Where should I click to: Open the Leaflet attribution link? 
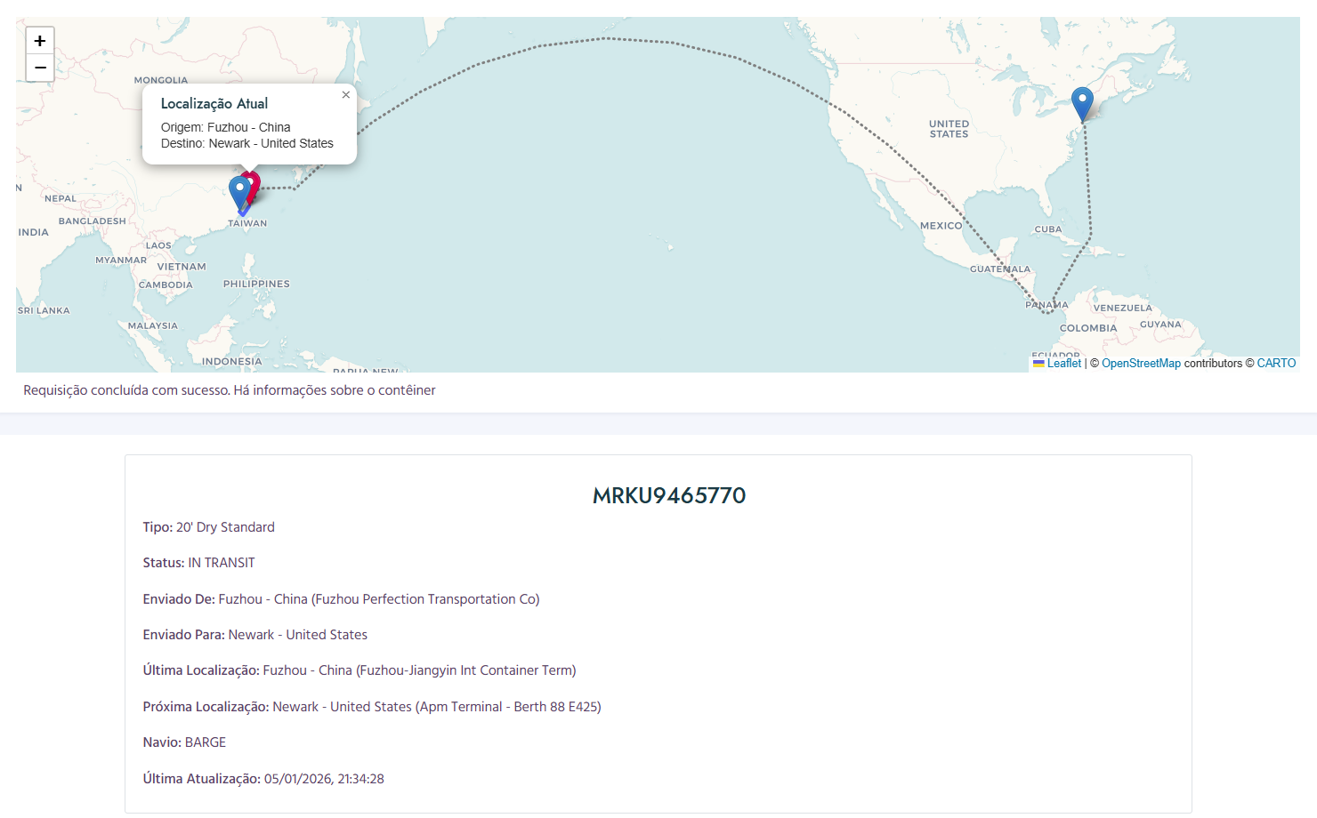1063,364
